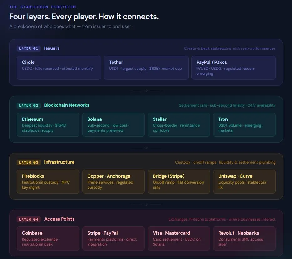292x259 pixels.
Task: Select the LAYER 01 Issuers badge
Action: point(28,48)
